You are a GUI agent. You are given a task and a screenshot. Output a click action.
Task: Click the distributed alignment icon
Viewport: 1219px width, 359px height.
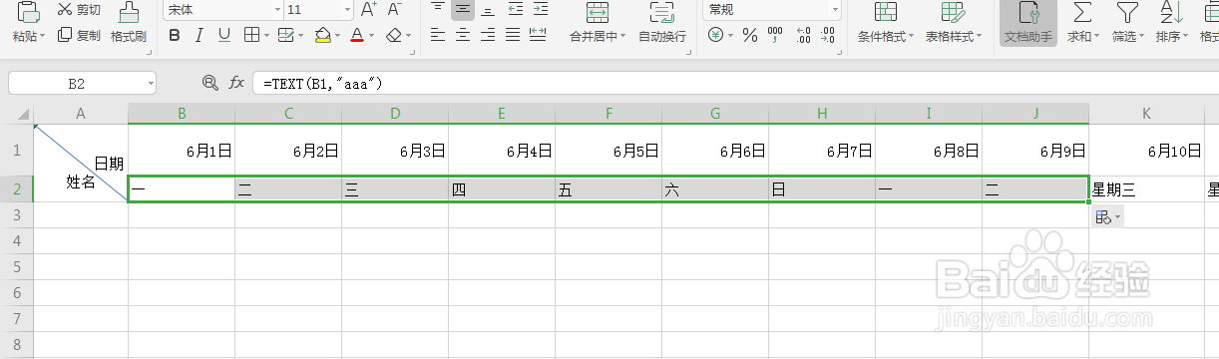(x=539, y=36)
